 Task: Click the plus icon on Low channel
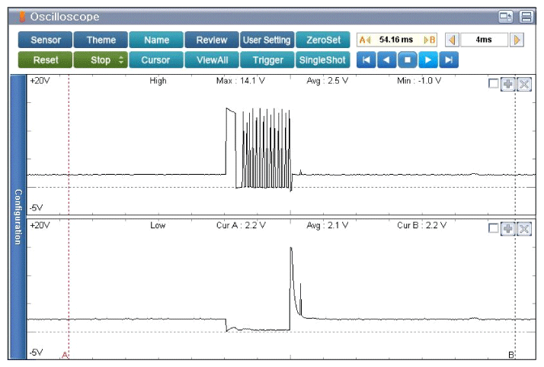[508, 228]
